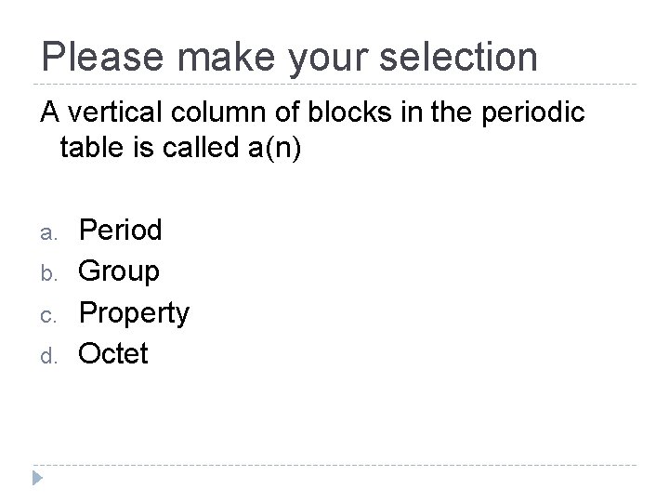Click the letter d. list marker

49,355
